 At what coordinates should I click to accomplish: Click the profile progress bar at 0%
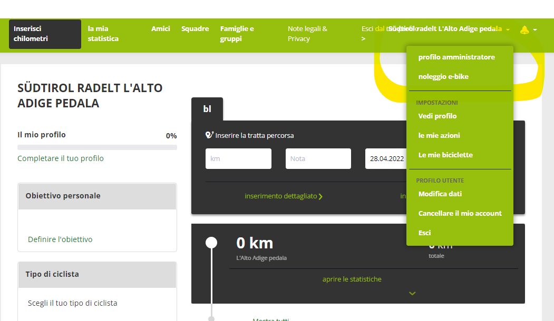point(97,147)
